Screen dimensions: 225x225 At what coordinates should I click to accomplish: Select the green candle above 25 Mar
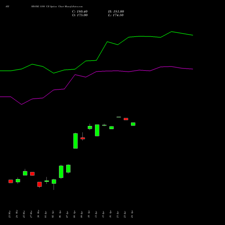pos(25,173)
